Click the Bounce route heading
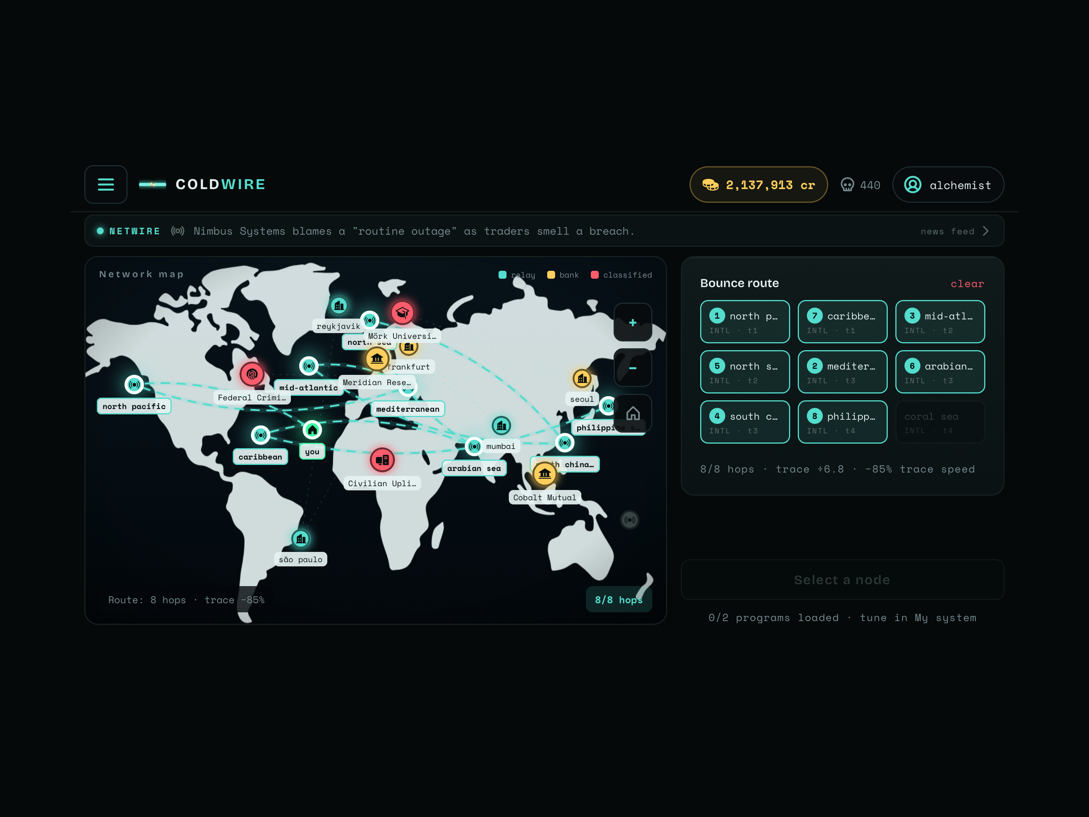 tap(740, 283)
